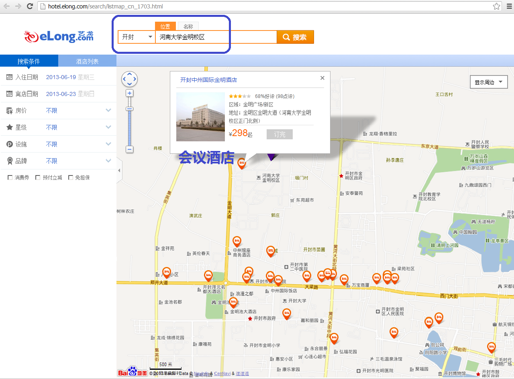This screenshot has height=379, width=514.
Task: Click the Baidu map logo
Action: (133, 372)
